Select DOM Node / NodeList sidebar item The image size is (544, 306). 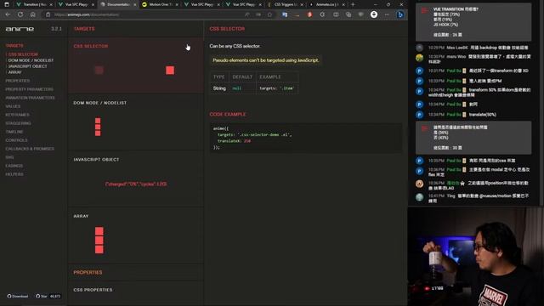coord(31,60)
